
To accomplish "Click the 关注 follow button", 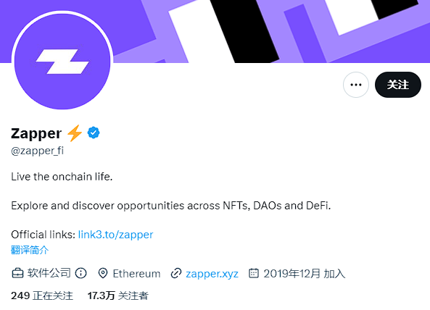I will pos(398,85).
